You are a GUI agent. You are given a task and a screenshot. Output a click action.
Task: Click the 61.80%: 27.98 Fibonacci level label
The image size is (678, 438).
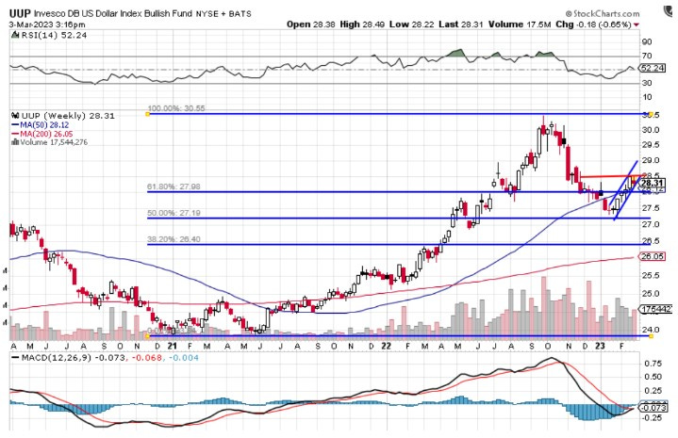[x=174, y=187]
